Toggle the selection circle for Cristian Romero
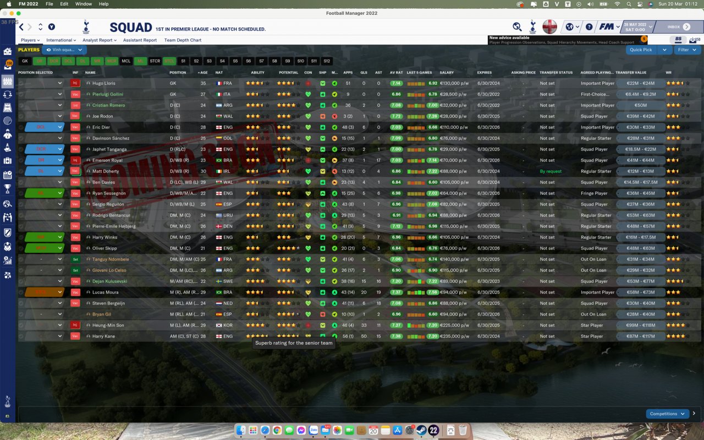 pyautogui.click(x=21, y=105)
